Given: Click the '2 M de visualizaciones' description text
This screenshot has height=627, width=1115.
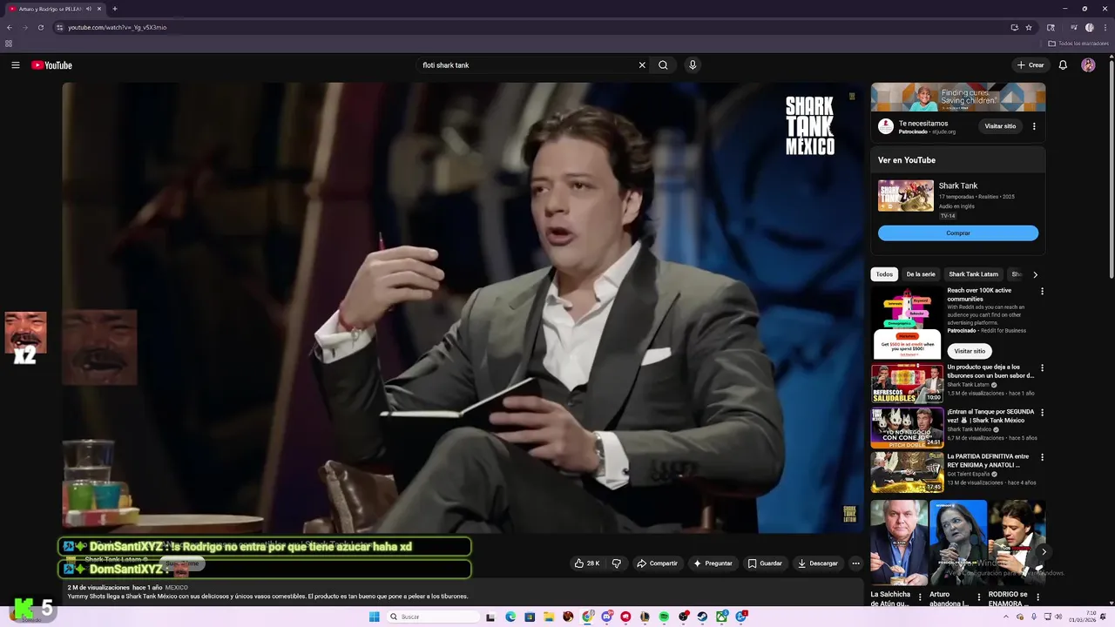Looking at the screenshot, I should pyautogui.click(x=100, y=588).
